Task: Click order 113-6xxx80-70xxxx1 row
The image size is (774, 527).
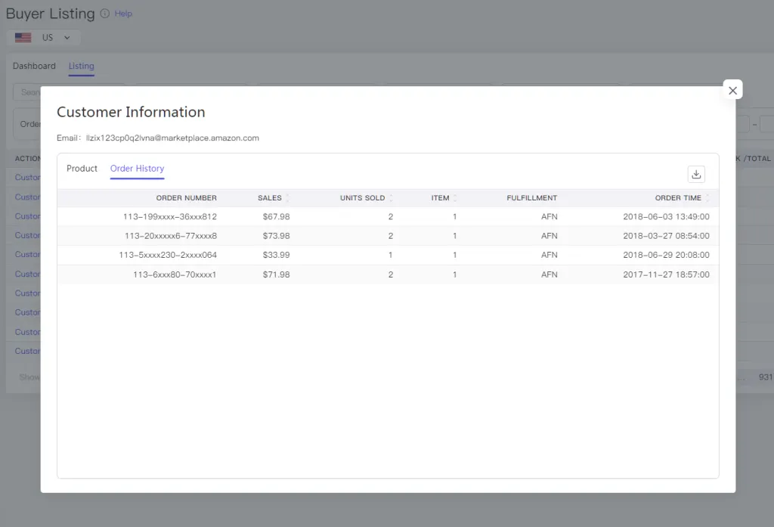Action: (x=175, y=274)
